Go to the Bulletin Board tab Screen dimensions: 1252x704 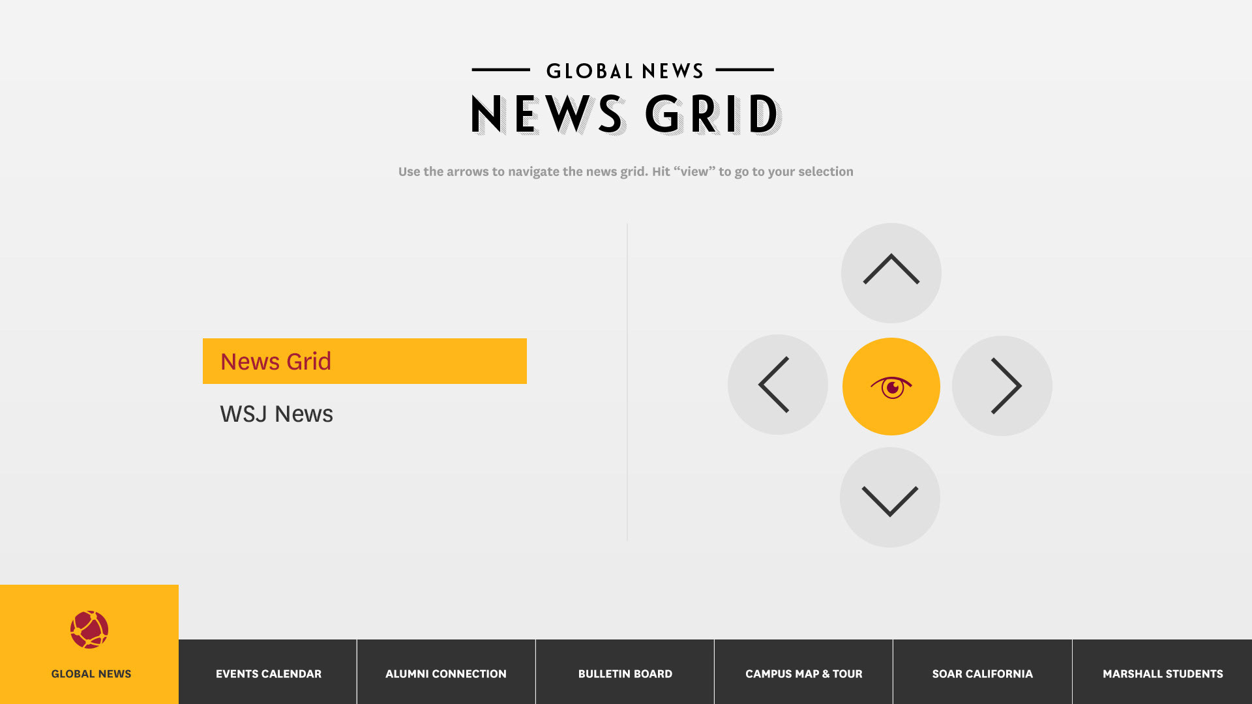[625, 673]
